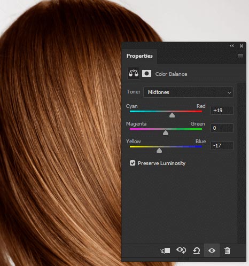Screen dimensions: 249x266
Task: Open the Properties panel hamburger menu
Action: 240,56
